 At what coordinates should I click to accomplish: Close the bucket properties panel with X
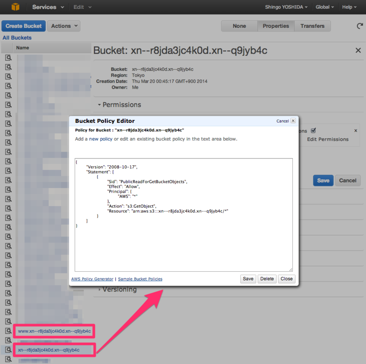coord(358,50)
